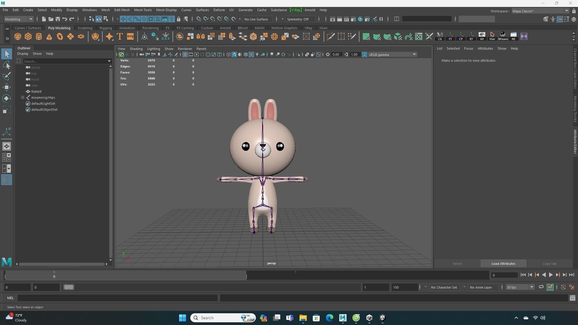Click the SVG import shelf icon
Screen dimensions: 578x325
[x=130, y=37]
